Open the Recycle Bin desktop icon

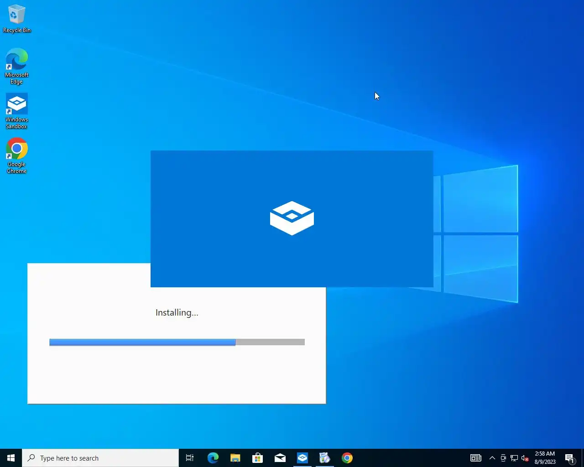[16, 19]
